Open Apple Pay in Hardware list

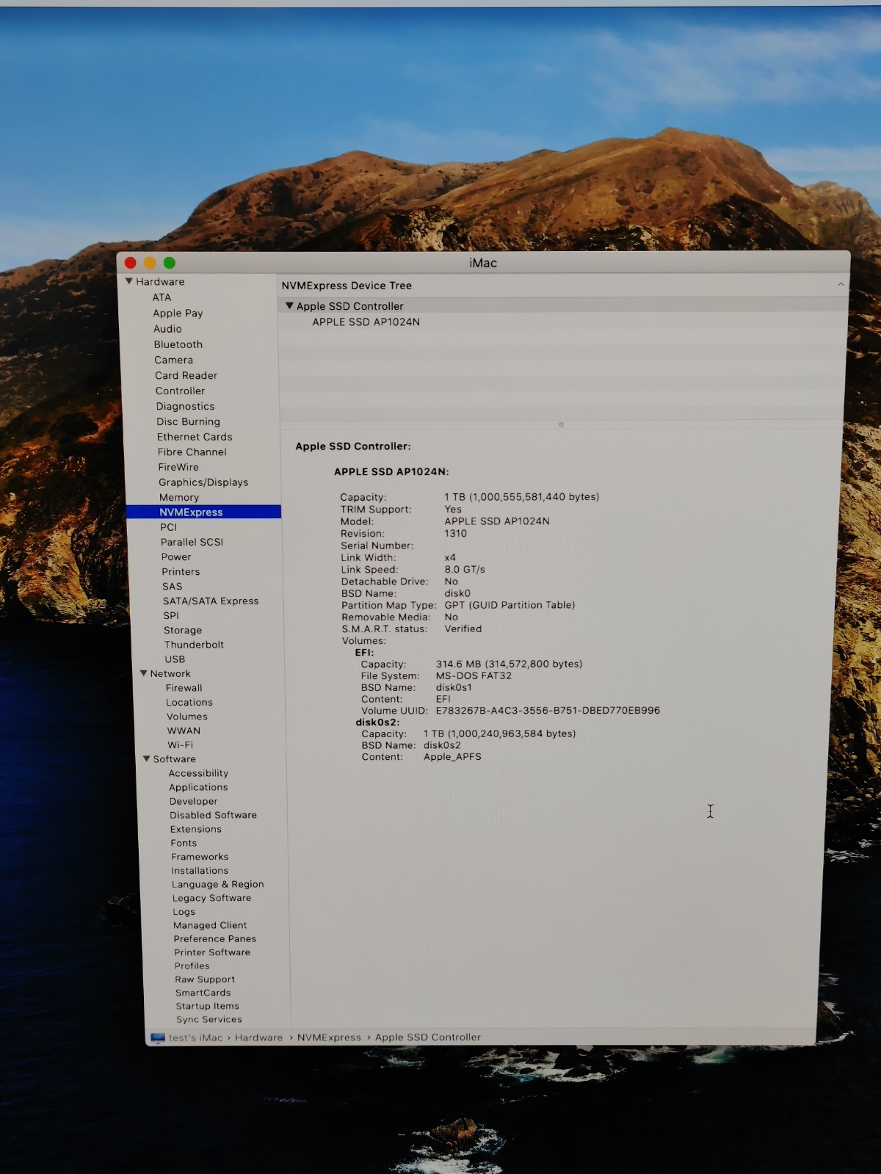pos(178,313)
